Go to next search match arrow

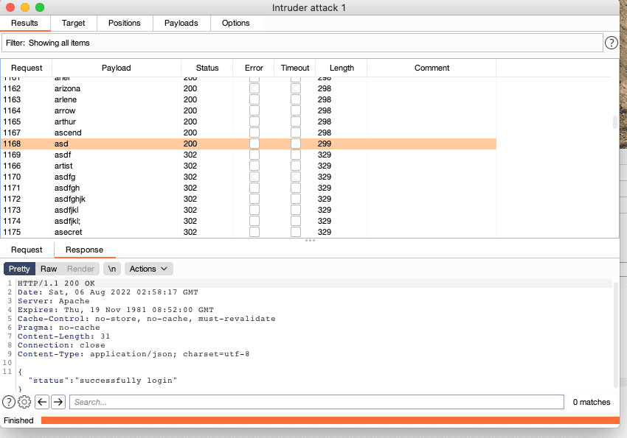click(58, 402)
